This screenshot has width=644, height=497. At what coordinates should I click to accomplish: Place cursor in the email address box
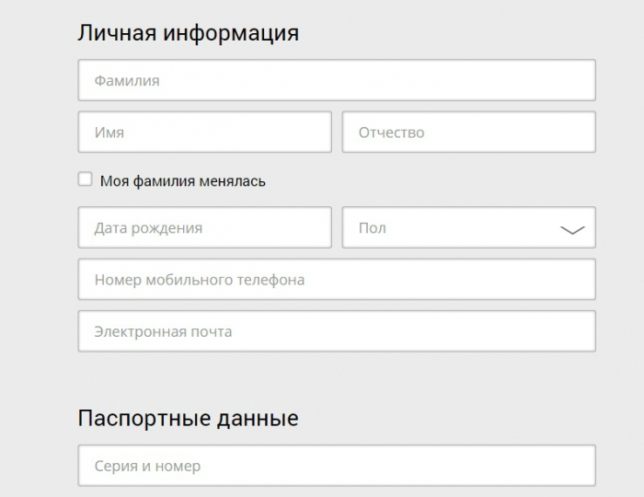pyautogui.click(x=337, y=330)
